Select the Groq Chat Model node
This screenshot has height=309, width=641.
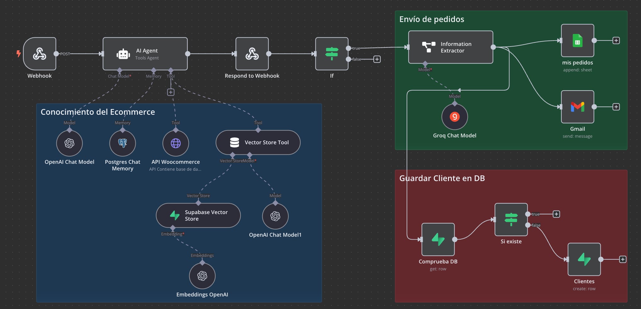(x=455, y=117)
